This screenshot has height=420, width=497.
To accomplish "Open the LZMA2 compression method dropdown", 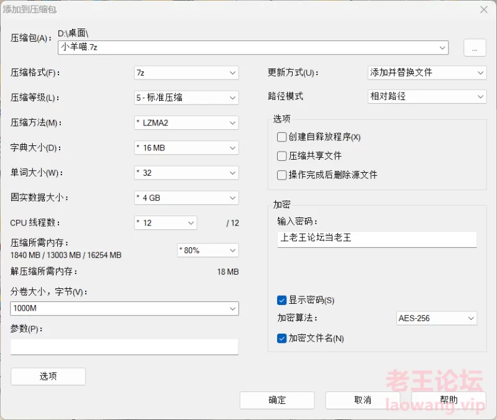I will click(186, 122).
